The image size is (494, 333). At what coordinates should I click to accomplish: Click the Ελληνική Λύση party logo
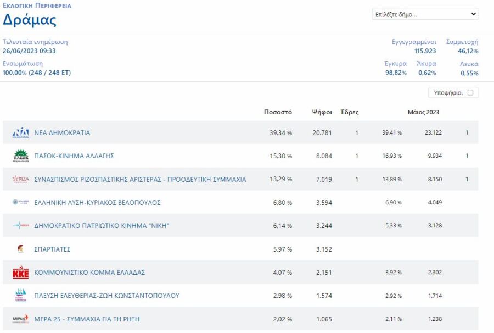point(20,203)
